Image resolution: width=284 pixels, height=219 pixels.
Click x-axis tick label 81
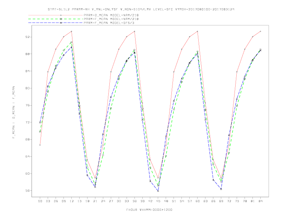coord(253,201)
